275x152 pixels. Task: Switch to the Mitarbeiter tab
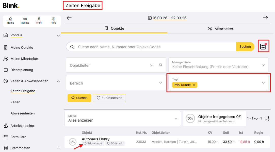point(220,29)
